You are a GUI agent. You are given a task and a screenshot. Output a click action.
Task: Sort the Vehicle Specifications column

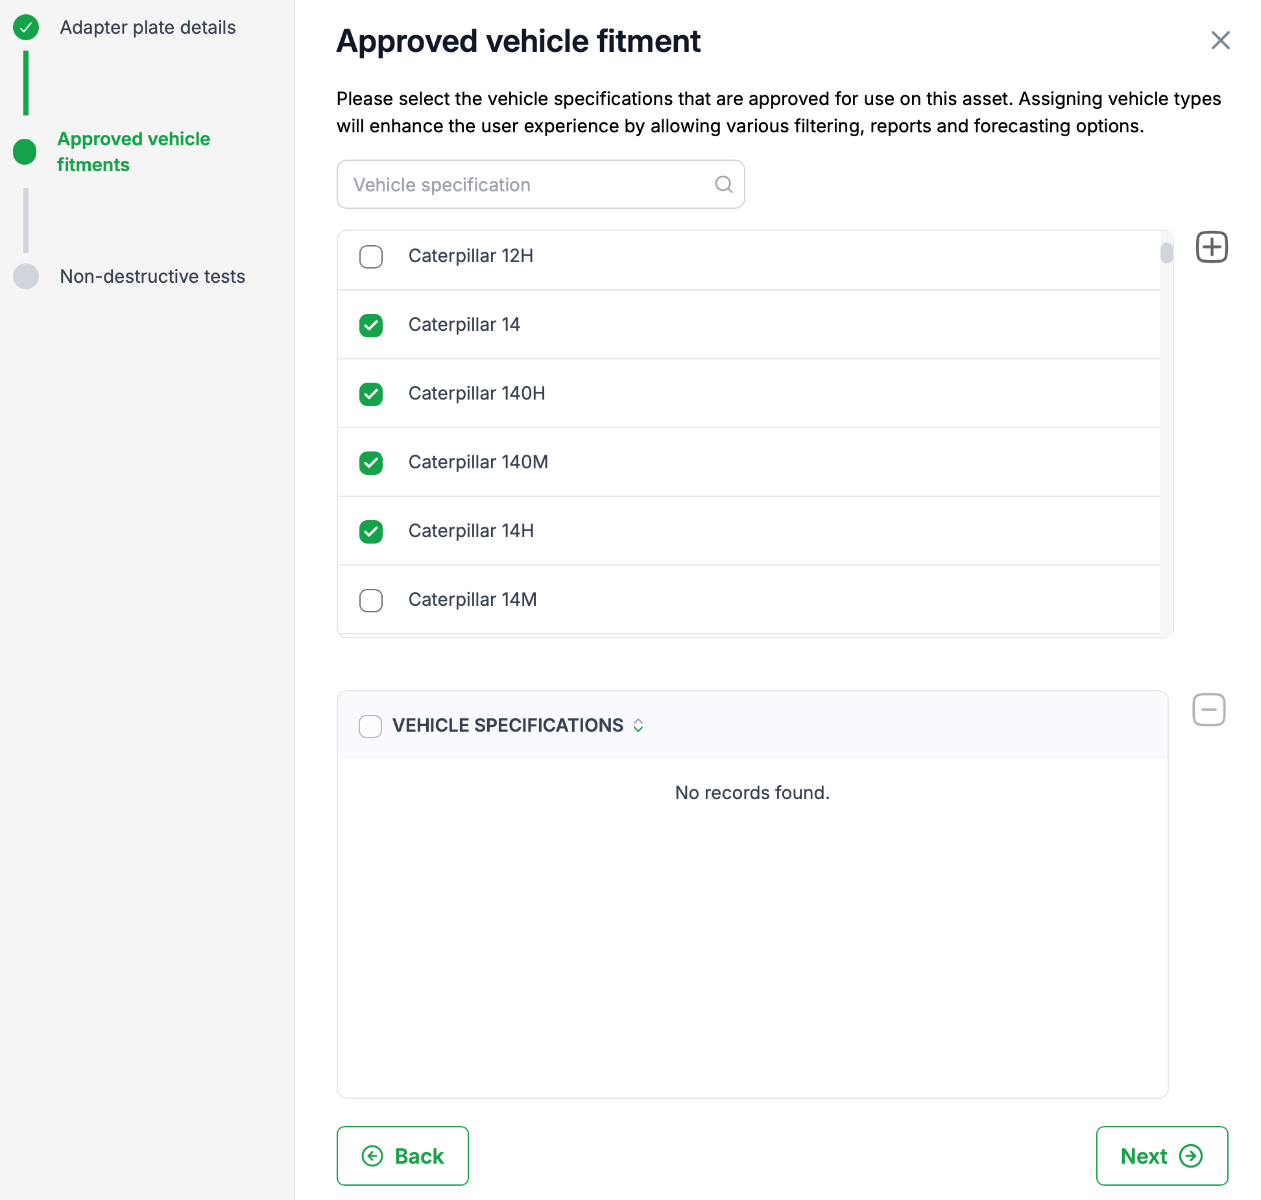638,725
